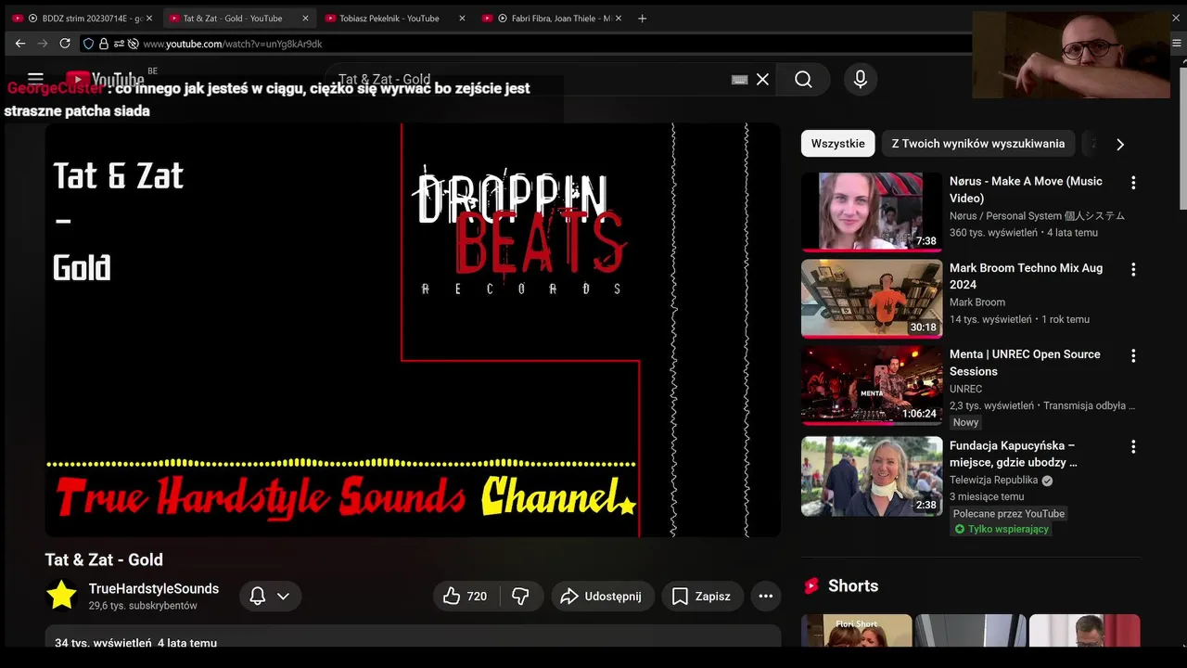The width and height of the screenshot is (1187, 668).
Task: Click the TrueHardstyleSounds star avatar
Action: 62,596
